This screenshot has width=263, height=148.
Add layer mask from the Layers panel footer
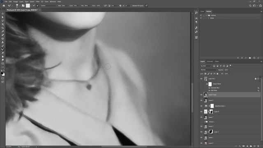(244, 146)
